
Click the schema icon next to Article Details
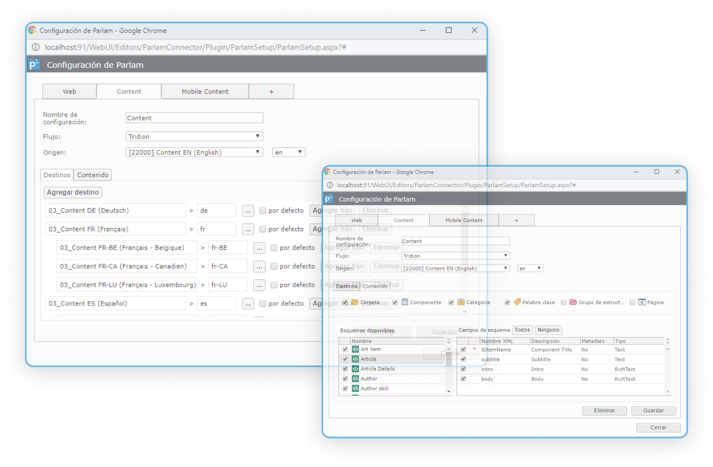coord(355,369)
